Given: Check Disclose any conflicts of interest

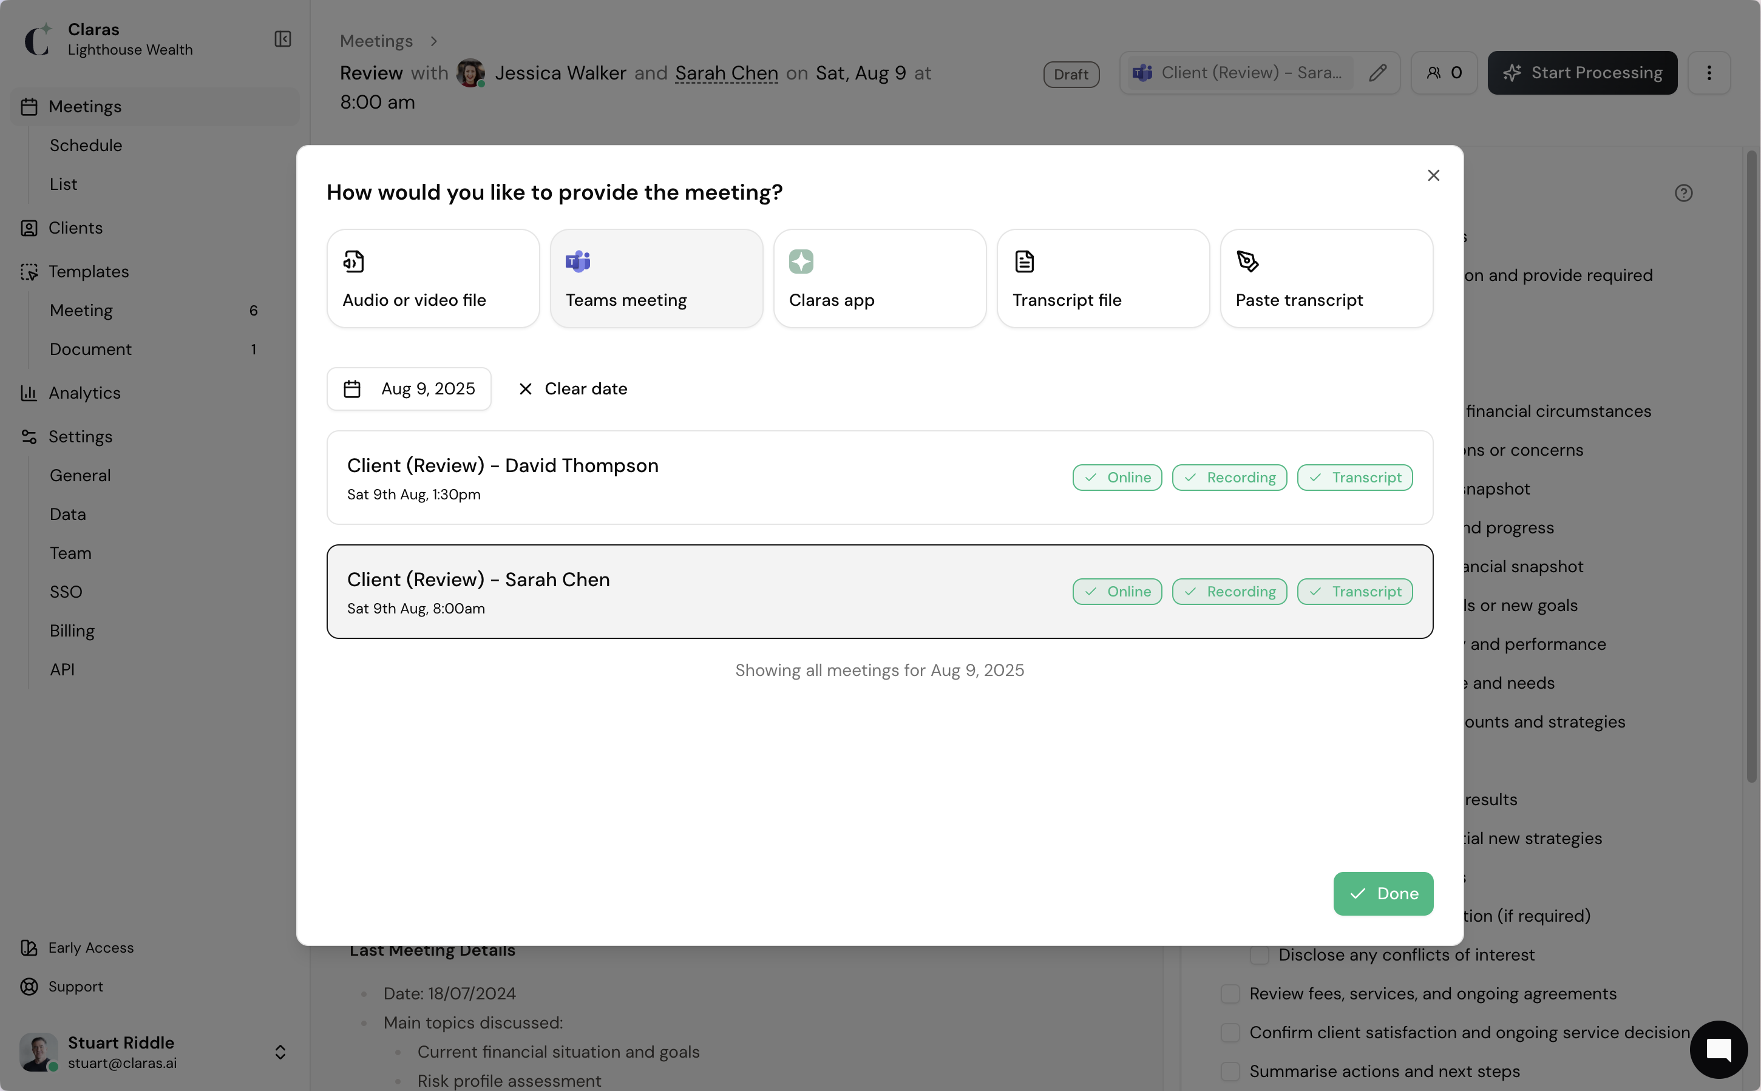Looking at the screenshot, I should [1260, 954].
